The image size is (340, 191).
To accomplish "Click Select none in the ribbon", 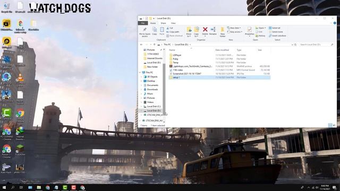I will point(276,32).
